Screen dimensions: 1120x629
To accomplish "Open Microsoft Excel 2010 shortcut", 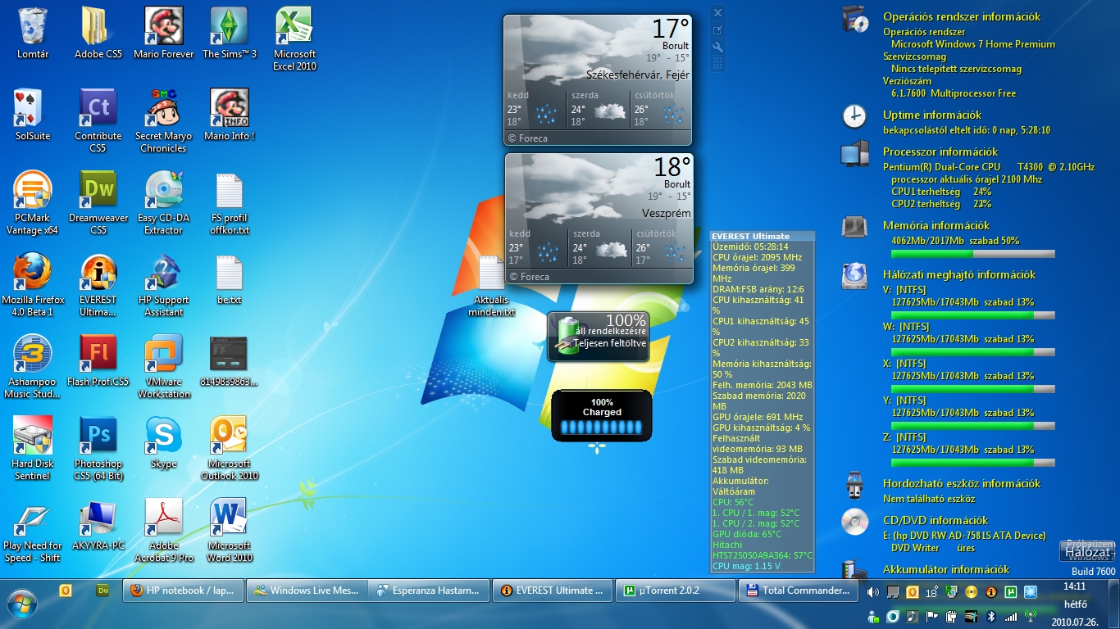I will tap(295, 38).
